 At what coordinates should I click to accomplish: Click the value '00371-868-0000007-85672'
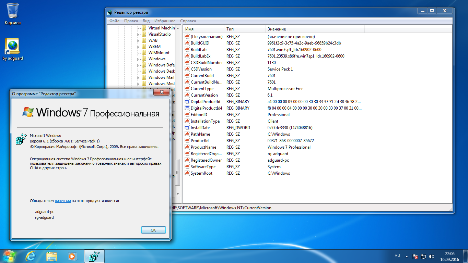pyautogui.click(x=291, y=141)
